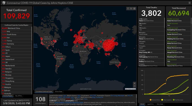Viewport: 192px width, 106px height.
Task: Open the GitHub downloadable database link
Action: point(68,99)
